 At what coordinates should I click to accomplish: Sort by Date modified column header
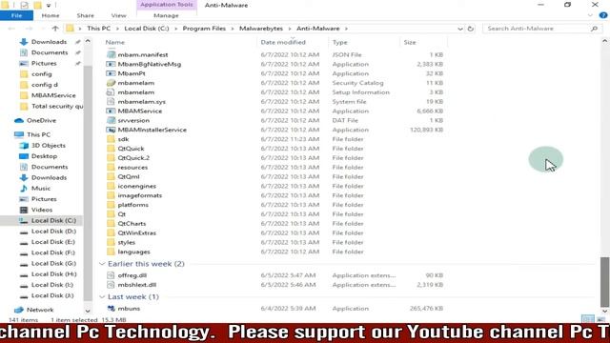click(x=283, y=42)
